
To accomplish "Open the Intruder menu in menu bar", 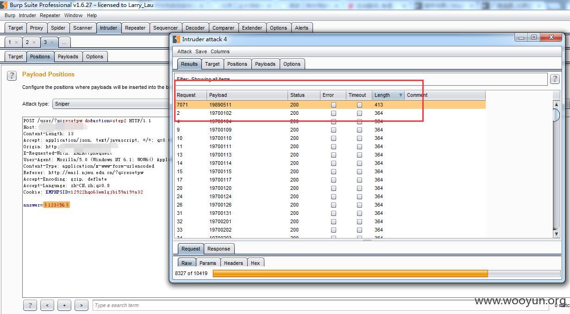I will (27, 15).
